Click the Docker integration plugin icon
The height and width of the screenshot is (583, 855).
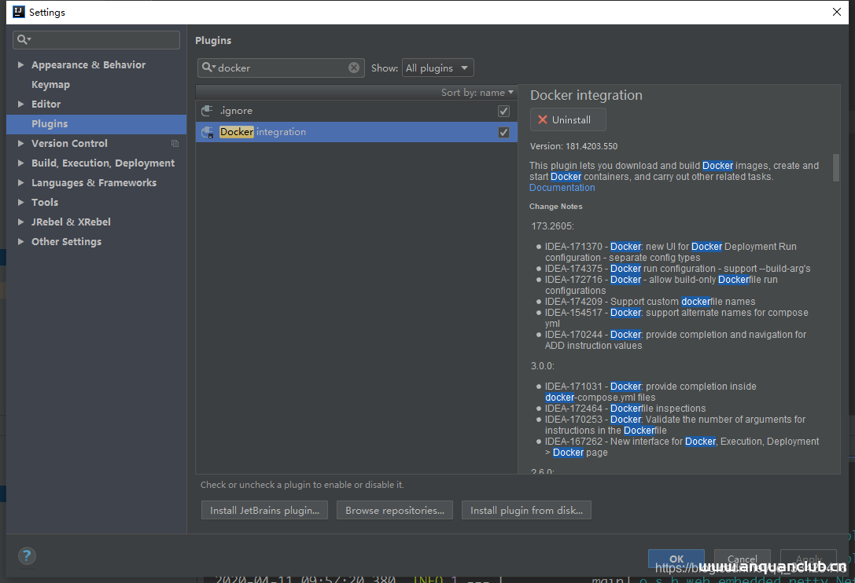[x=207, y=132]
